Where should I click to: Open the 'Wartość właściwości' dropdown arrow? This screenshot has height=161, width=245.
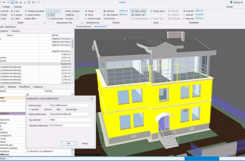91,125
